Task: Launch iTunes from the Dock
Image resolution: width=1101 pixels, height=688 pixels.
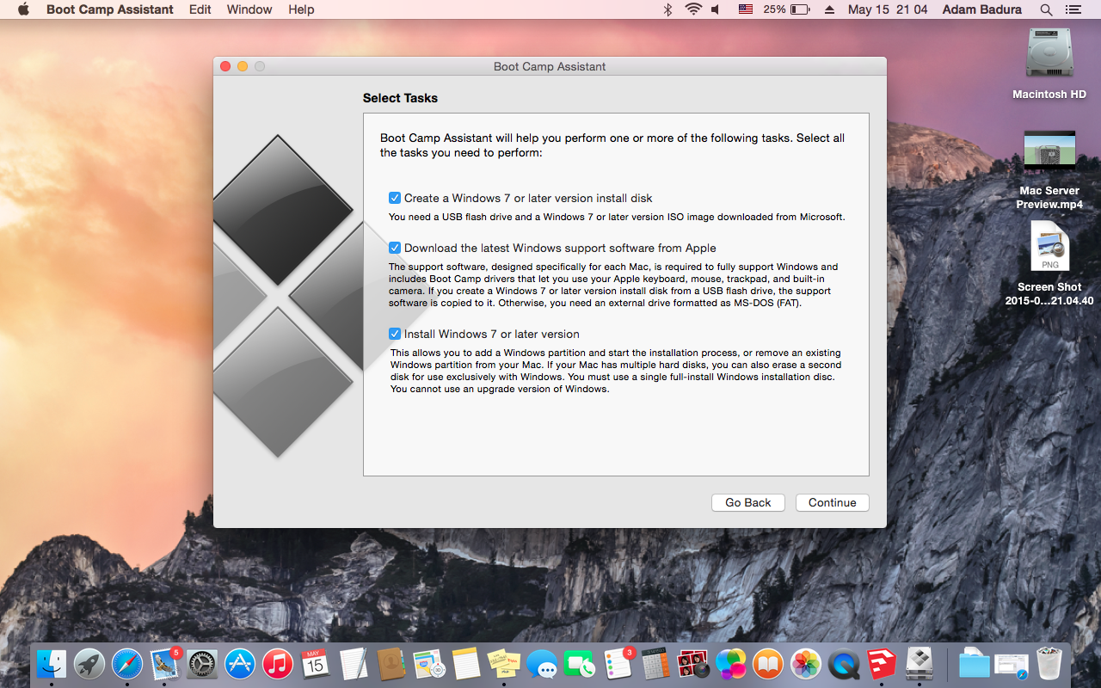Action: pyautogui.click(x=278, y=664)
